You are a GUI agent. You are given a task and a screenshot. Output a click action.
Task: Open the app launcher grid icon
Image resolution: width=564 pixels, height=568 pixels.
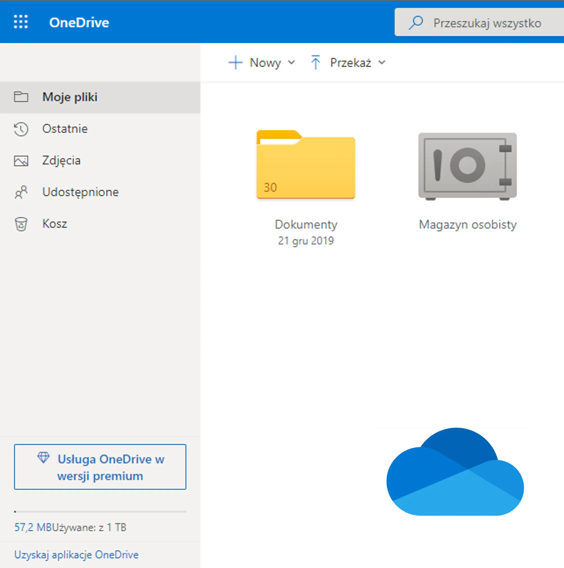(x=21, y=22)
